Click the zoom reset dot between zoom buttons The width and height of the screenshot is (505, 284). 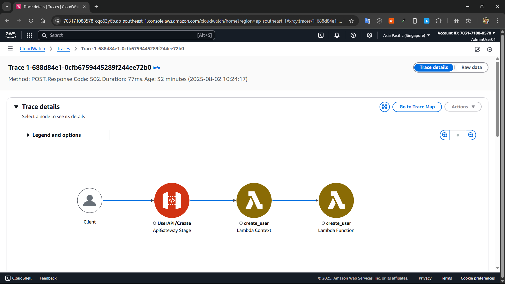coord(458,135)
